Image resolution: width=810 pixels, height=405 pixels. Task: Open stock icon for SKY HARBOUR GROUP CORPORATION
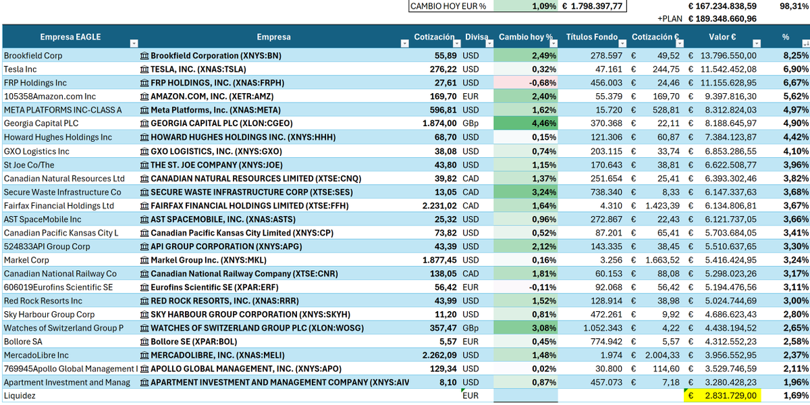click(144, 315)
